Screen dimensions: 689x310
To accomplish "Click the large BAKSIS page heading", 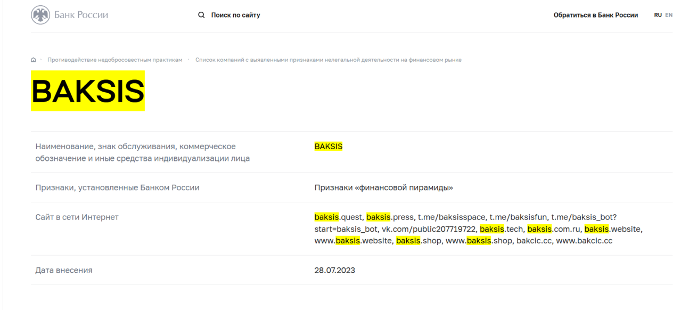I will 88,91.
